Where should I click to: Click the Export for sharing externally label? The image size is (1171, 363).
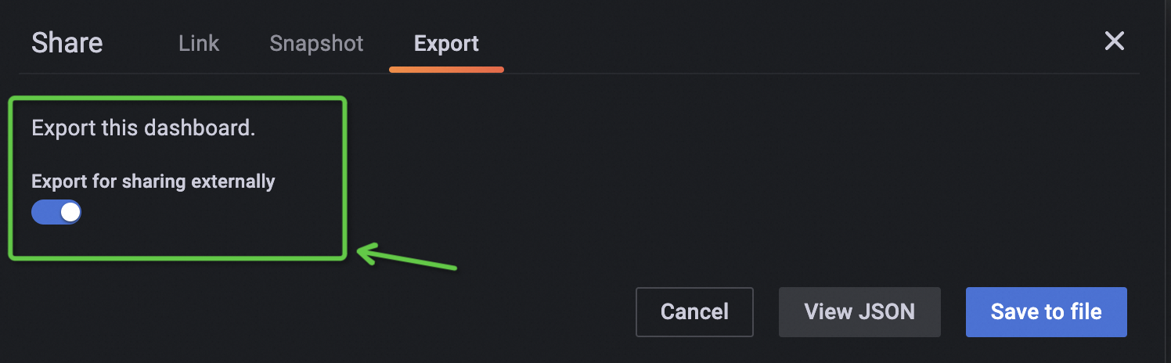point(153,181)
